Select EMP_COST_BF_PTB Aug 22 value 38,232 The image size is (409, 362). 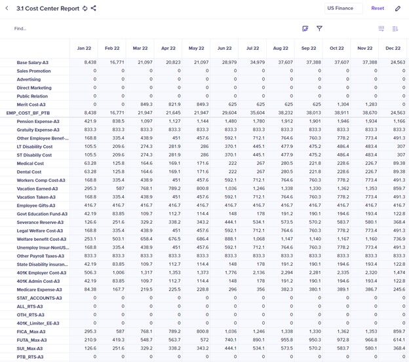tap(285, 113)
